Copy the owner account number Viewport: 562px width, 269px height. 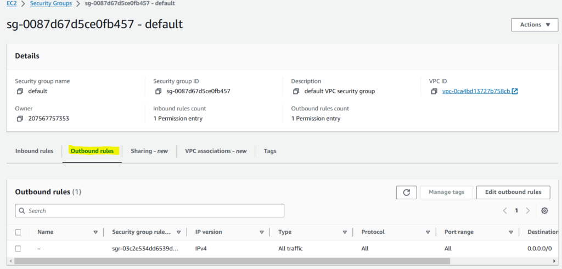pyautogui.click(x=20, y=119)
